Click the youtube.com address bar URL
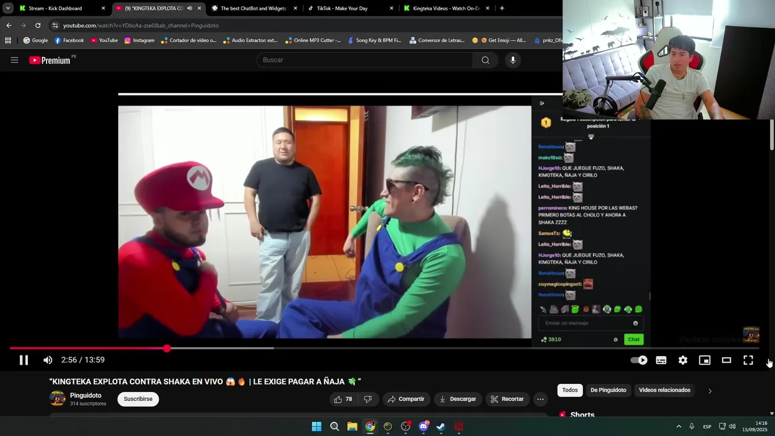This screenshot has width=775, height=436. point(140,25)
